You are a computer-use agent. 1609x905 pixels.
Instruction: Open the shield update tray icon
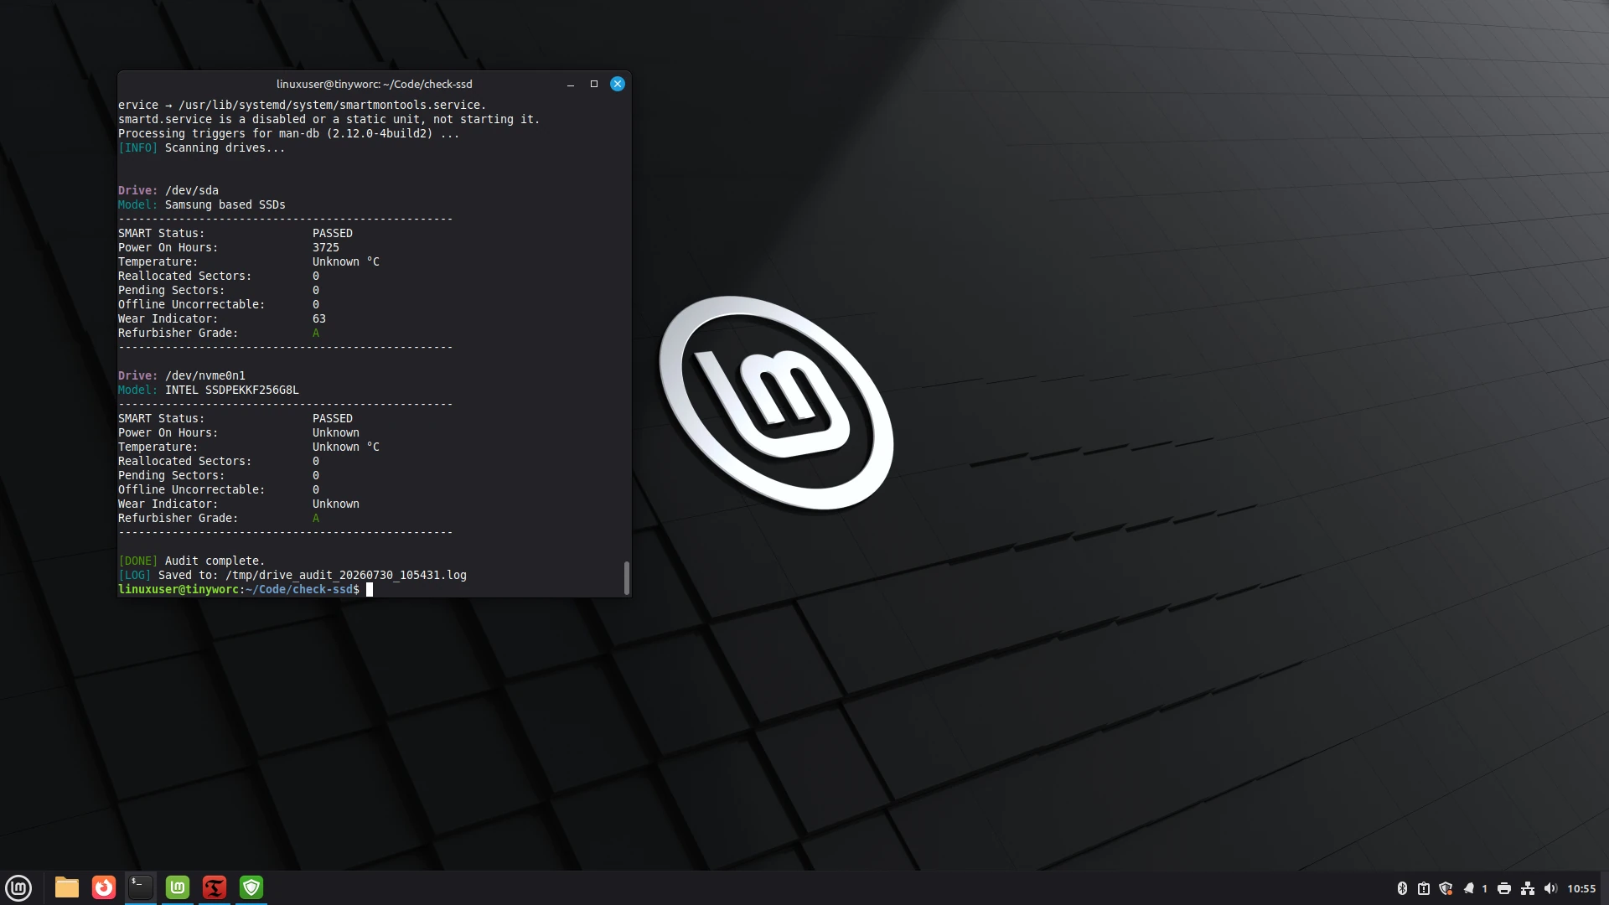tap(1446, 888)
